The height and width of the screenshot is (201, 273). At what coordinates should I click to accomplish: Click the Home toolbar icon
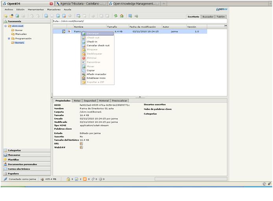pyautogui.click(x=122, y=16)
